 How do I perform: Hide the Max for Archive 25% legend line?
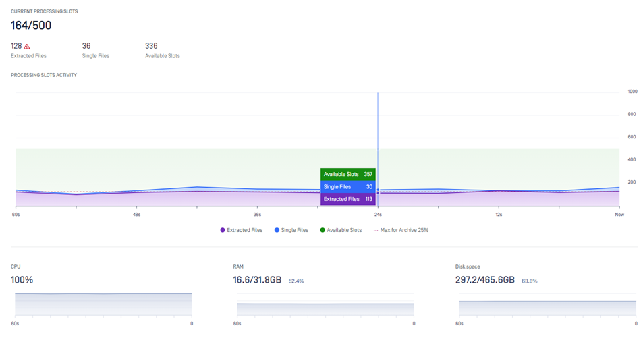pos(405,230)
